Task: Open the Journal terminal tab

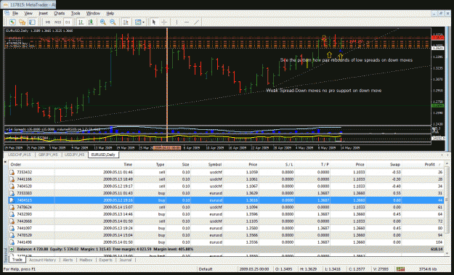Action: tap(126, 260)
